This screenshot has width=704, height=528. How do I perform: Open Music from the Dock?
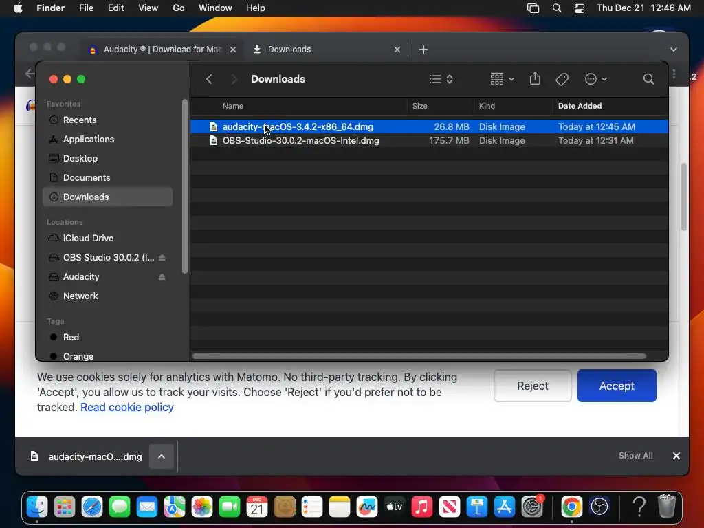point(422,507)
